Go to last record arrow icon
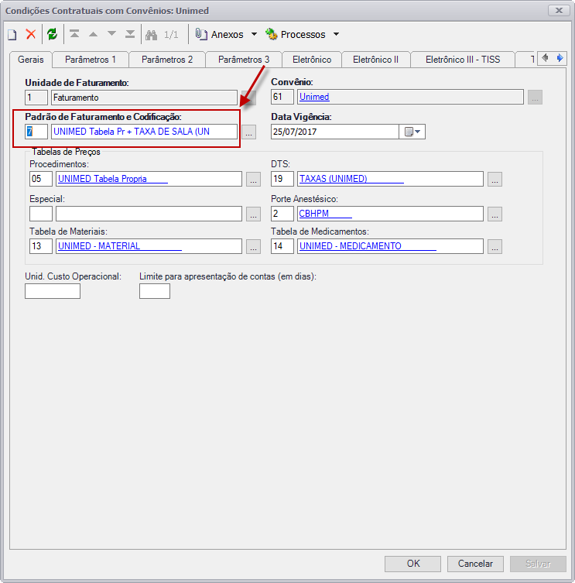This screenshot has width=575, height=583. click(130, 34)
